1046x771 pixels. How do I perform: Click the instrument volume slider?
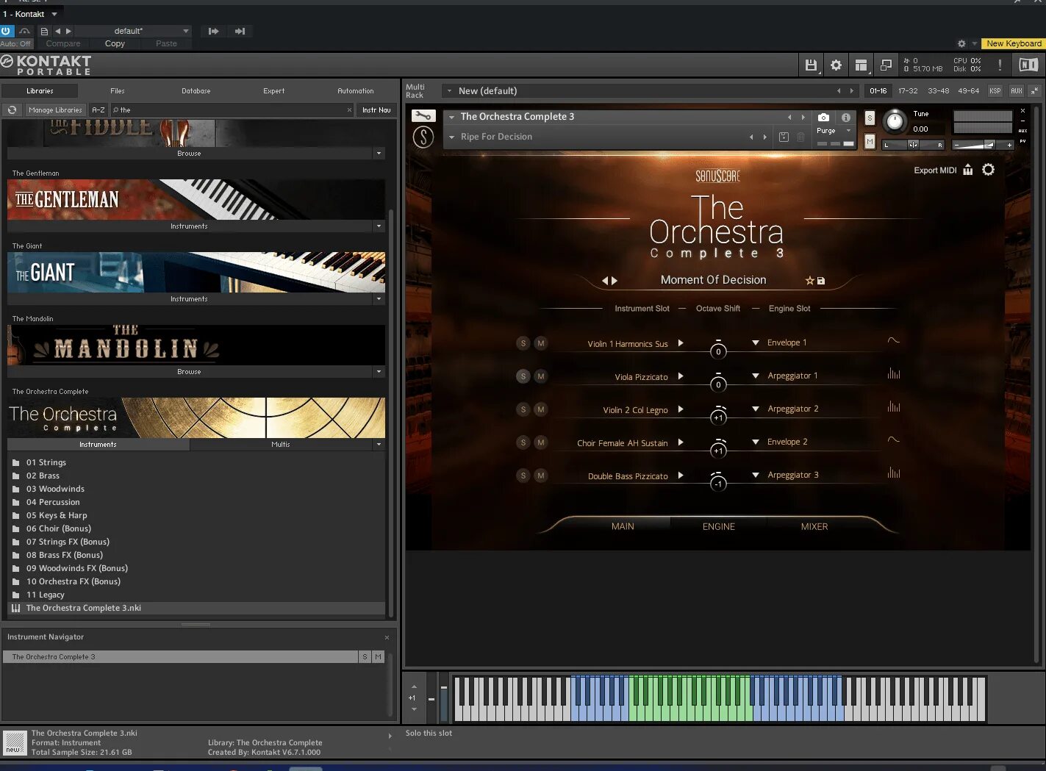(x=983, y=145)
